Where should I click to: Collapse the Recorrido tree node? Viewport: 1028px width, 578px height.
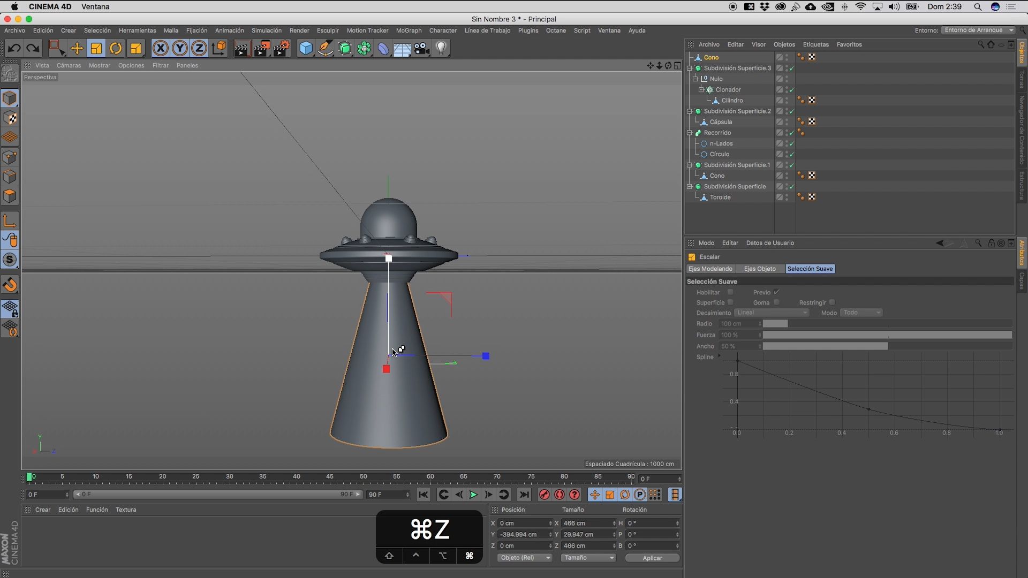click(x=690, y=133)
